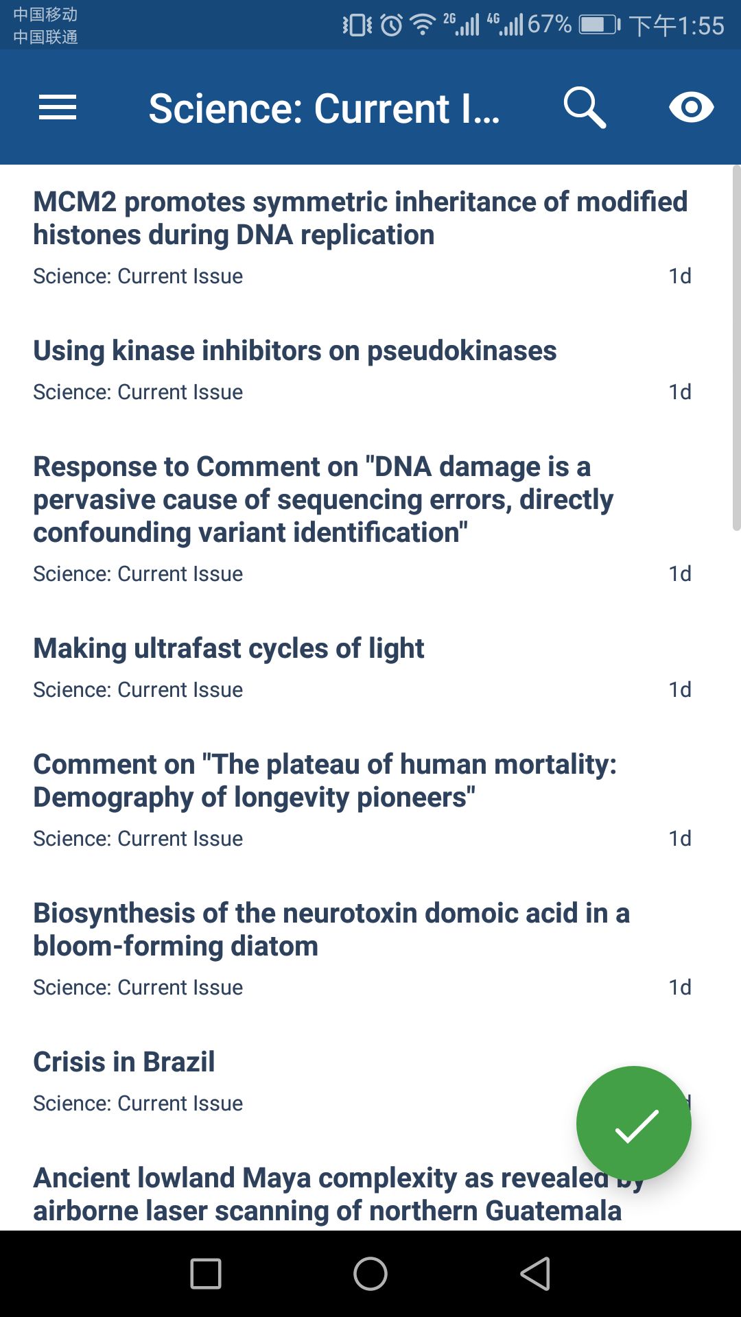
Task: Tap the battery indicator in the status bar
Action: (x=599, y=25)
